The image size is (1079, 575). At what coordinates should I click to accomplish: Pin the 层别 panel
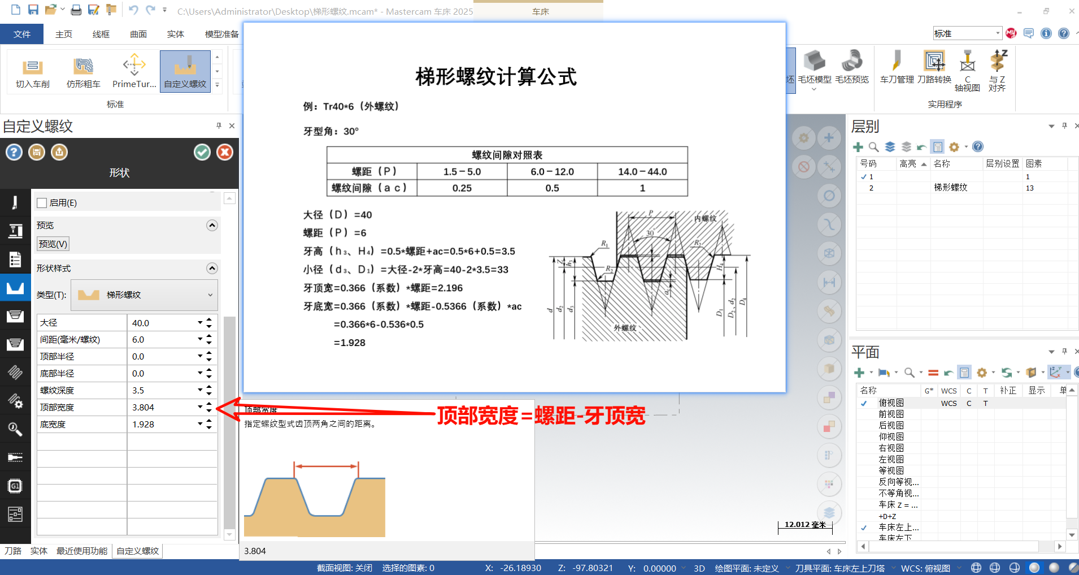point(1064,126)
